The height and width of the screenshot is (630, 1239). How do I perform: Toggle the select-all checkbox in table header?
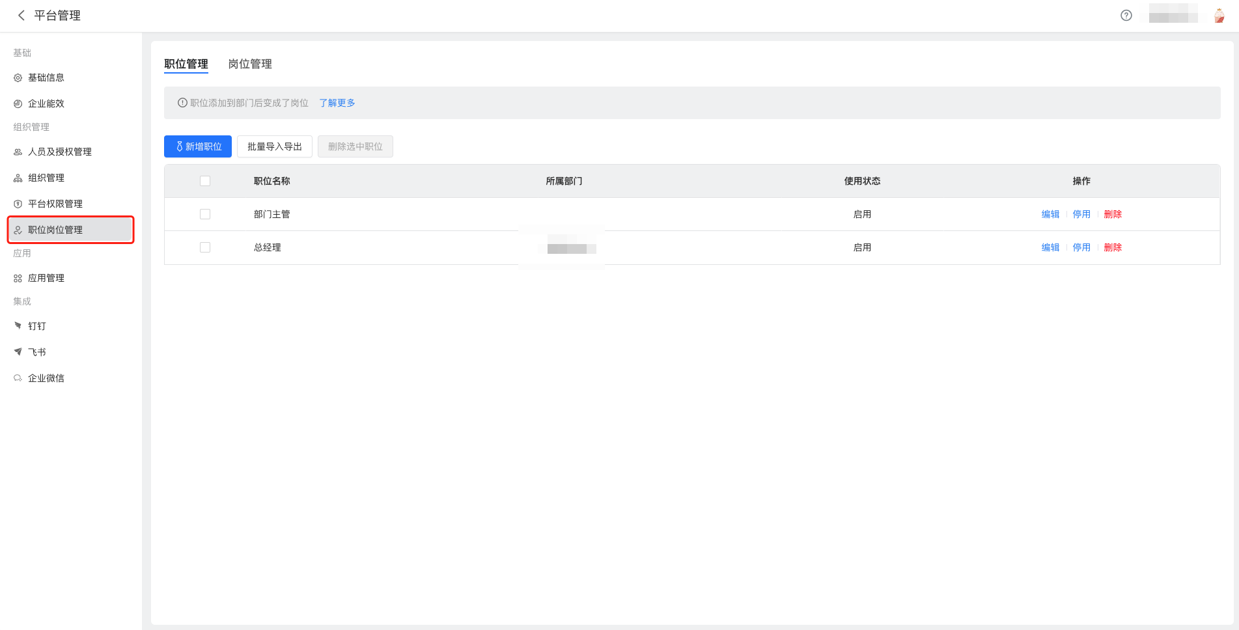pyautogui.click(x=205, y=181)
